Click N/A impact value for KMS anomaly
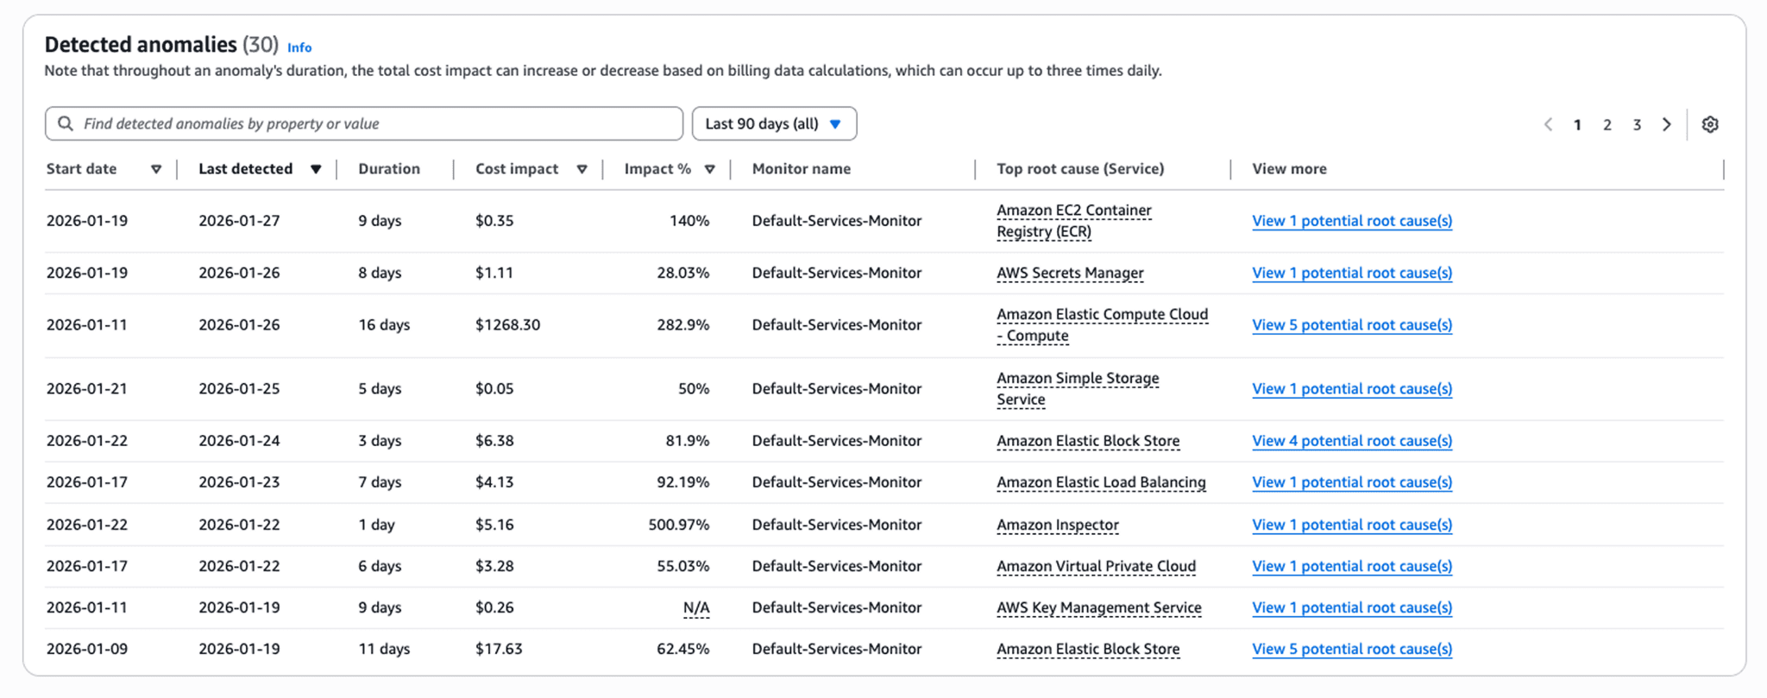The height and width of the screenshot is (698, 1767). click(x=696, y=607)
